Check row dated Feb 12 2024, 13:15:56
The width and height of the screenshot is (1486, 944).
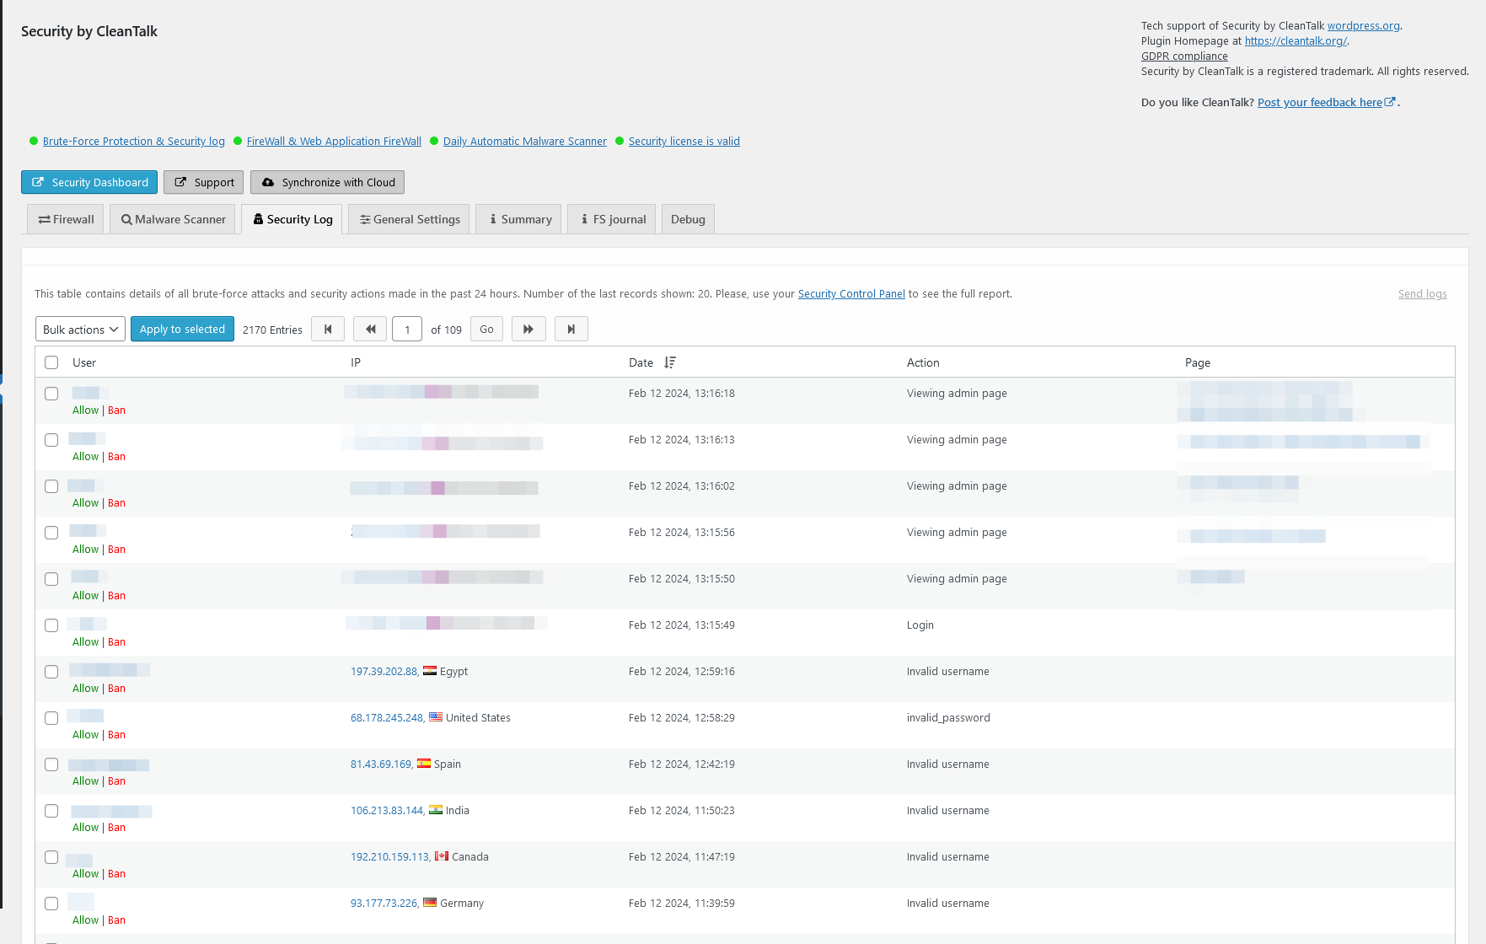point(51,533)
